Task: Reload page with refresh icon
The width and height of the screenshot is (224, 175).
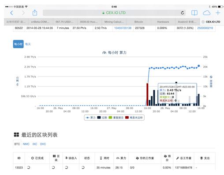Action: coord(183,13)
